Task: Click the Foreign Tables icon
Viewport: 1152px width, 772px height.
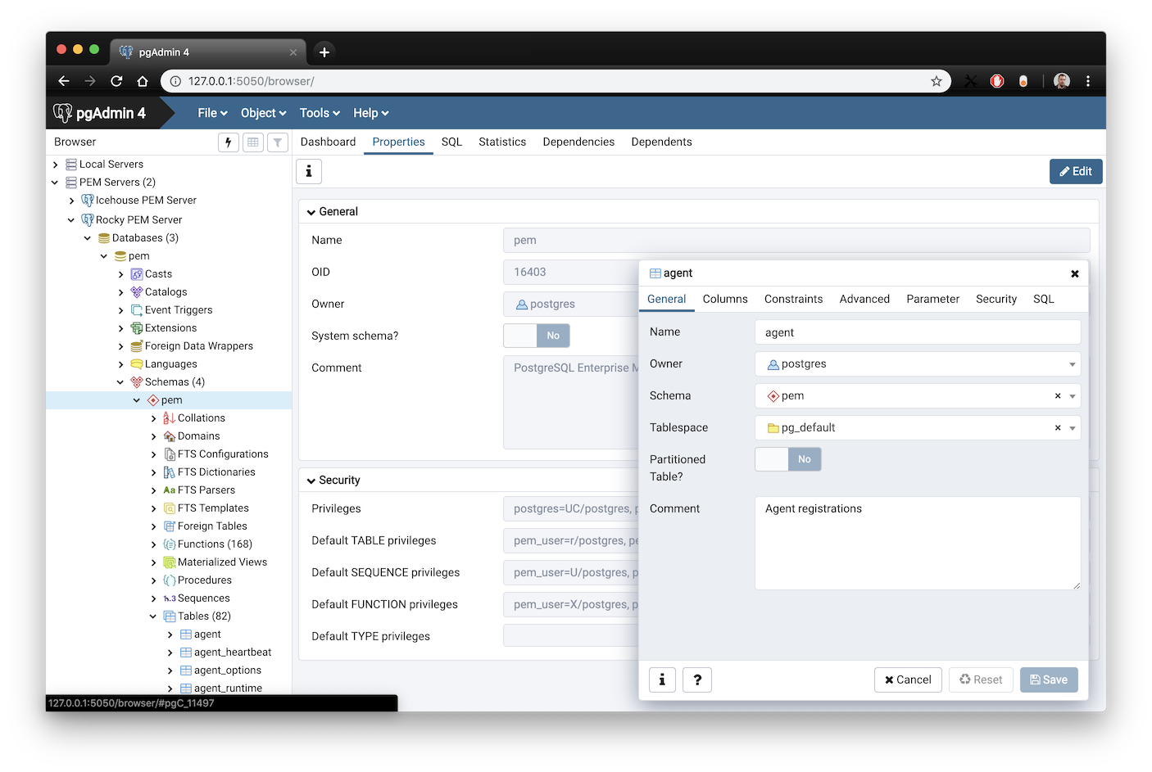Action: pyautogui.click(x=170, y=526)
